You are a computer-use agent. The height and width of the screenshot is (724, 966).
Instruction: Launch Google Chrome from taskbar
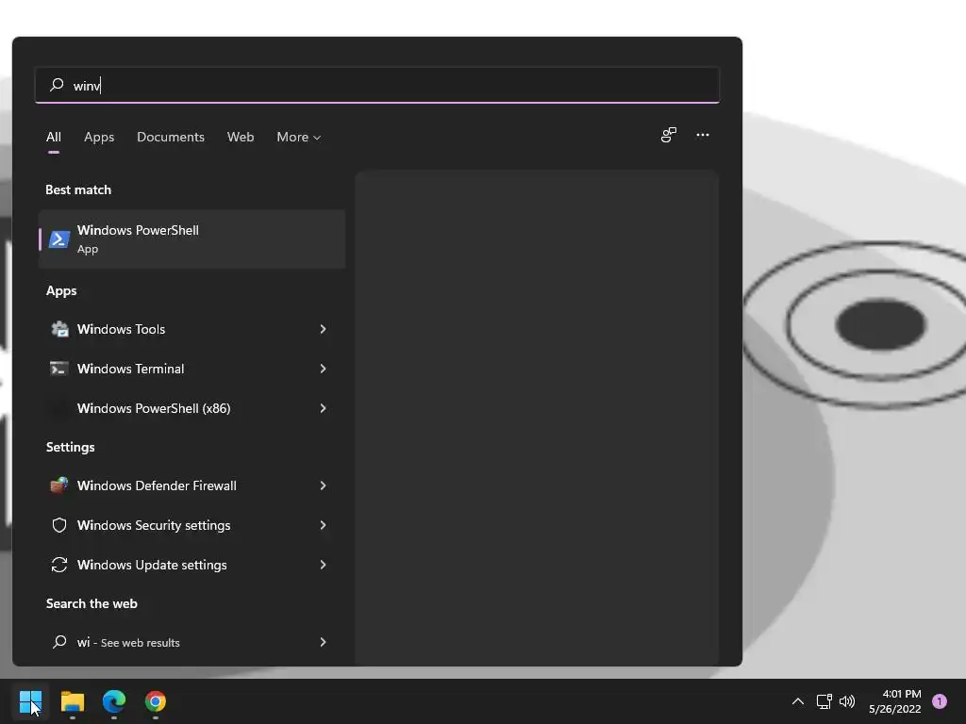[156, 701]
